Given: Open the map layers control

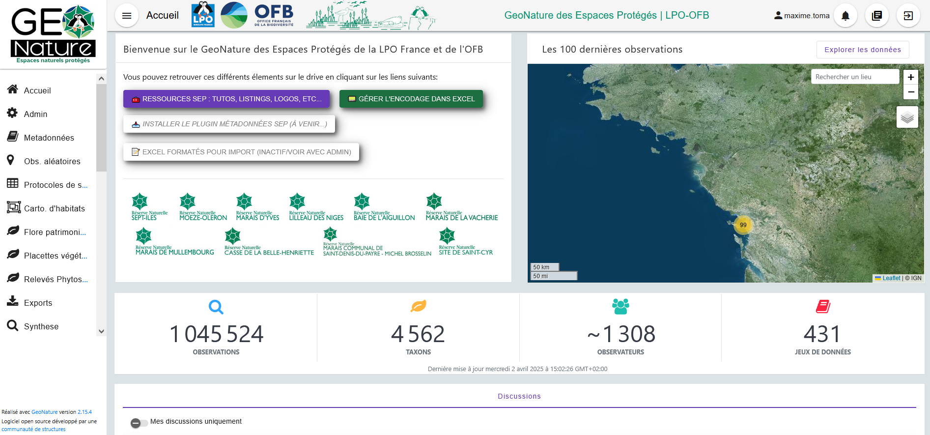Looking at the screenshot, I should (907, 117).
